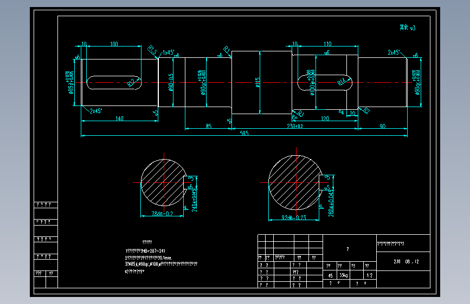Viewport: 470px width, 304px height.
Task: Click the R1.5 fillet label
Action: (x=152, y=50)
